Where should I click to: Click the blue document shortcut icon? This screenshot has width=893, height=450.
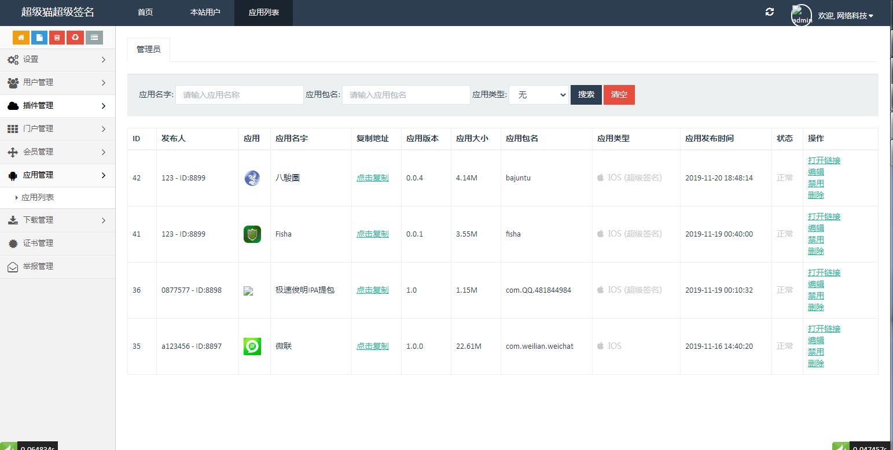coord(39,38)
